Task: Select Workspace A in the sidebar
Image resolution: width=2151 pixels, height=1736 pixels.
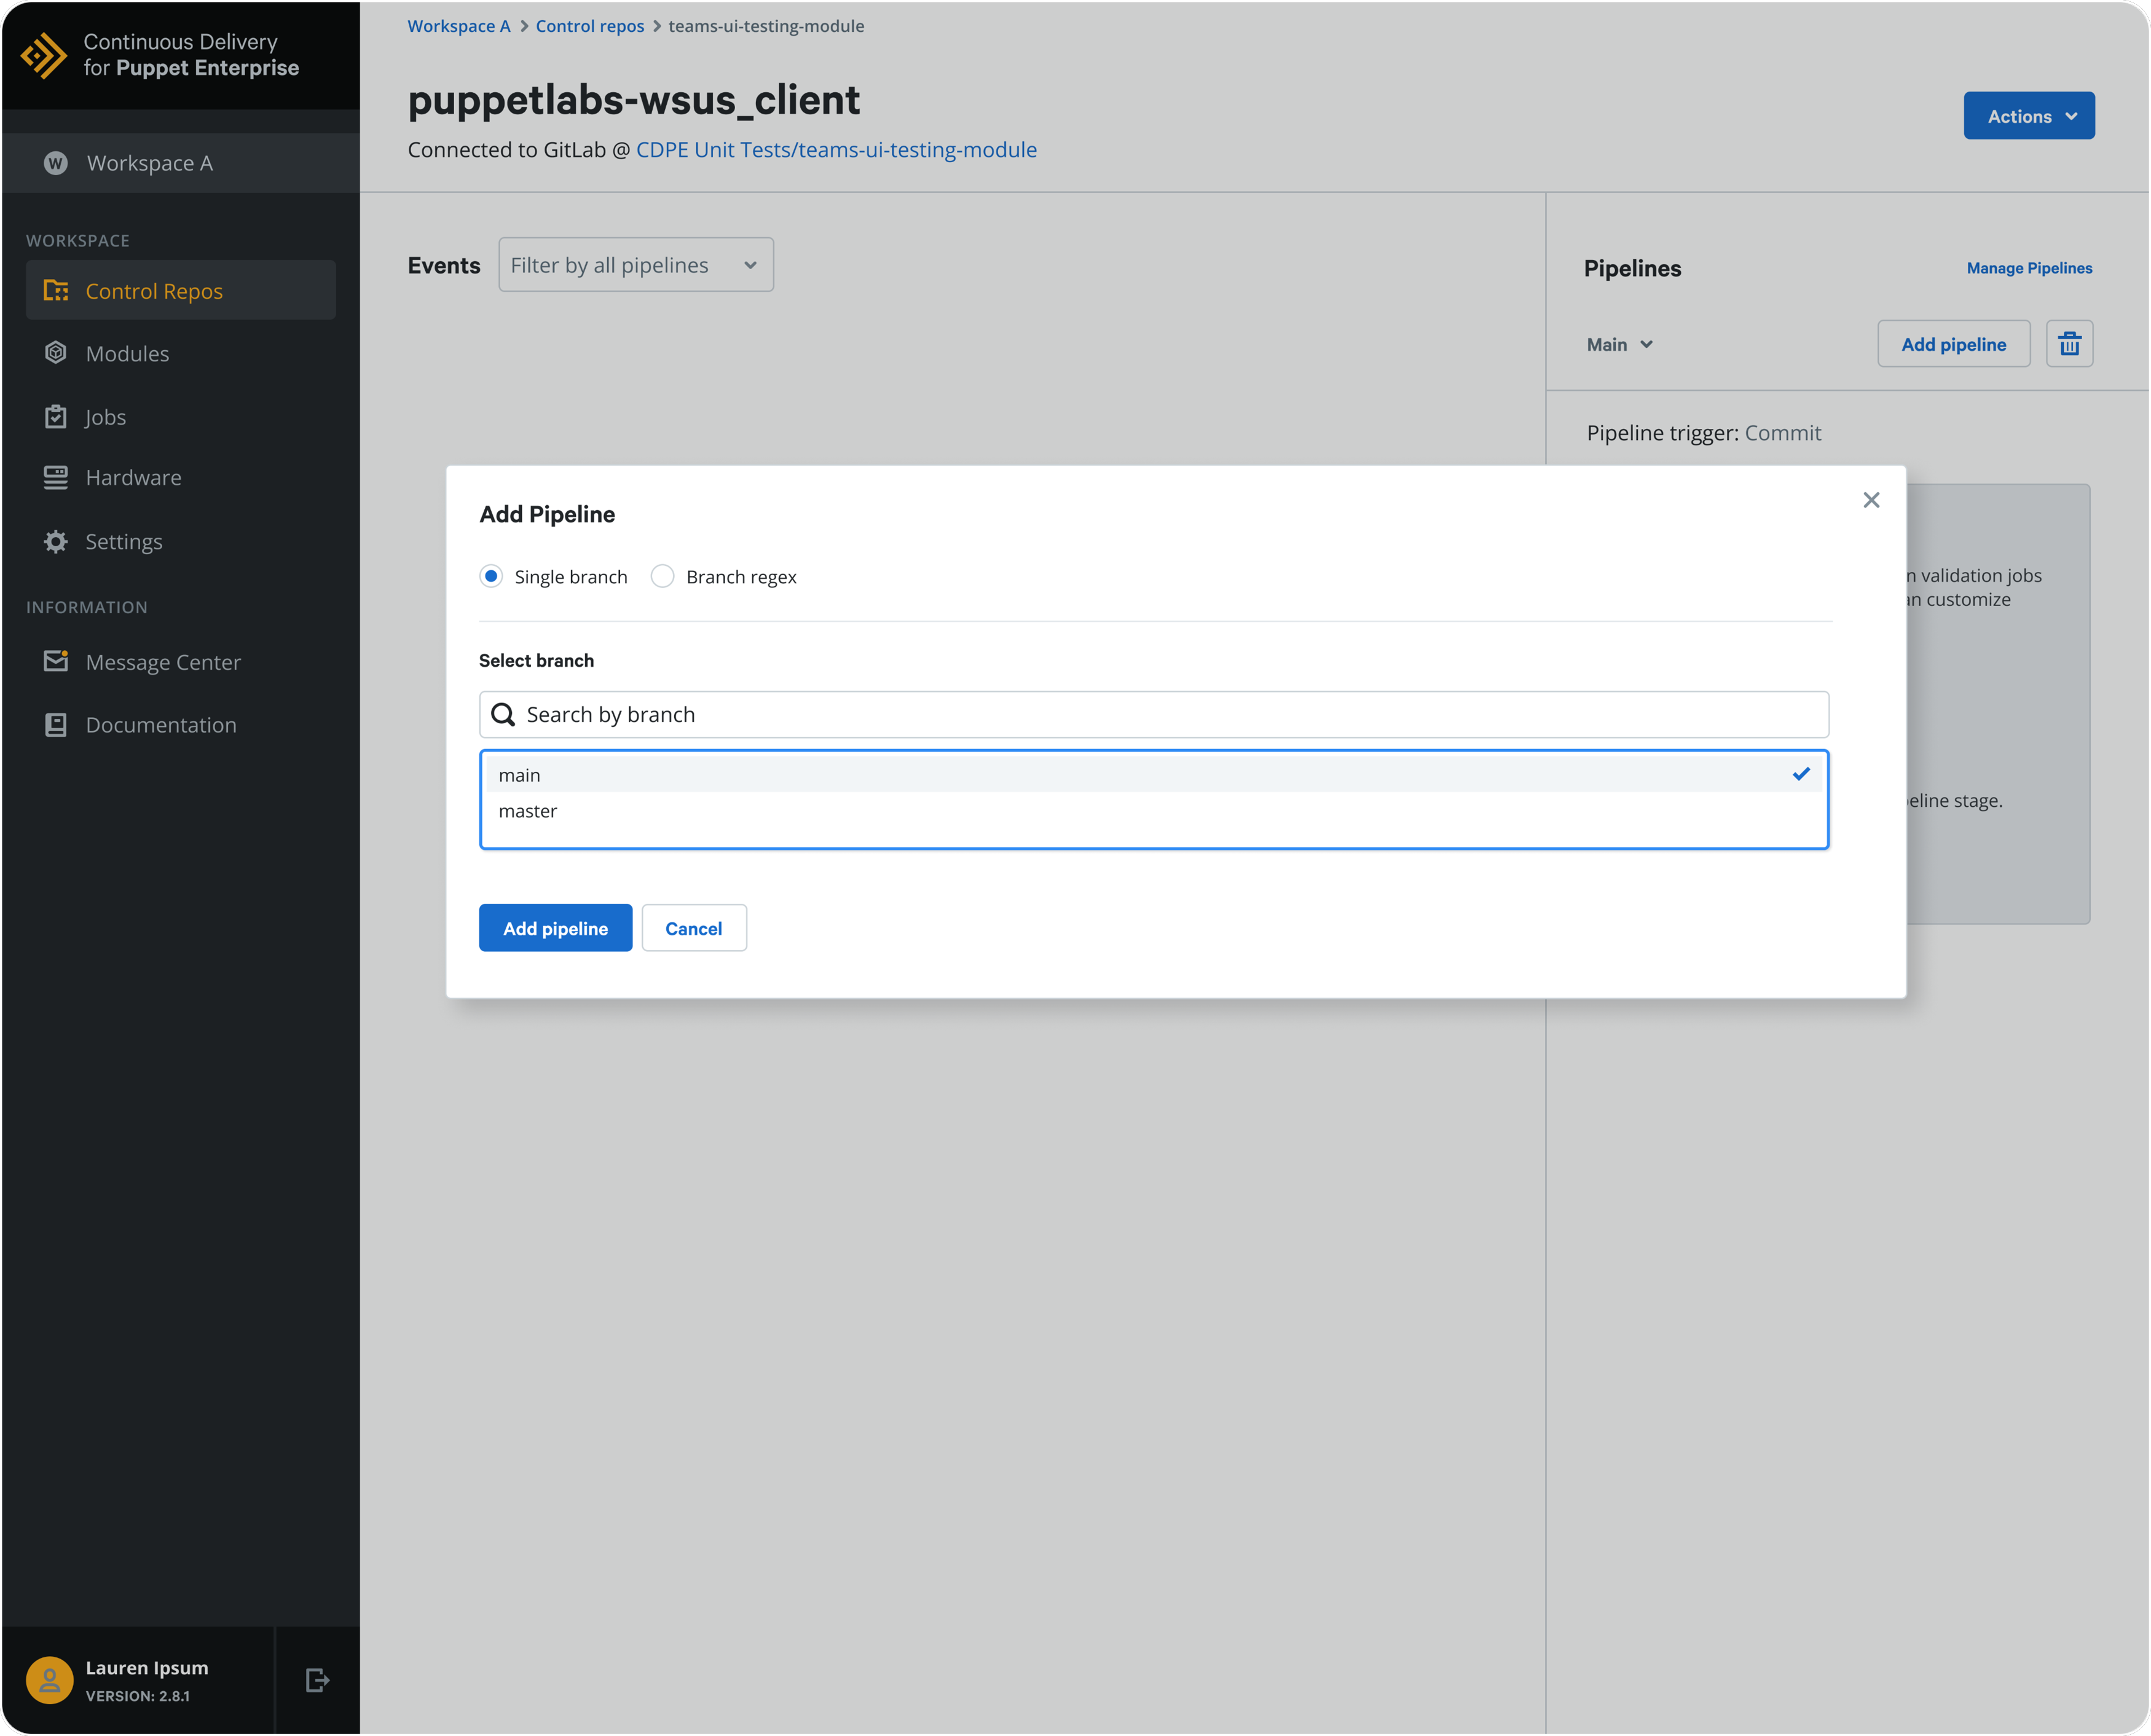Action: [181, 163]
